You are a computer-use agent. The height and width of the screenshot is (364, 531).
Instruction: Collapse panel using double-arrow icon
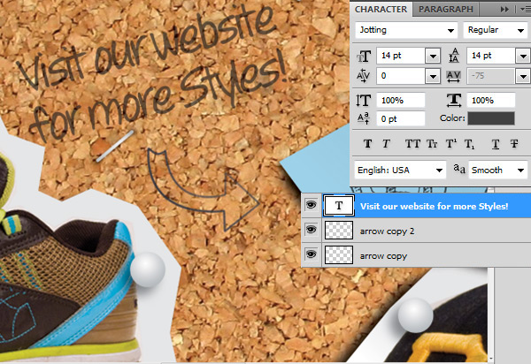(x=504, y=10)
